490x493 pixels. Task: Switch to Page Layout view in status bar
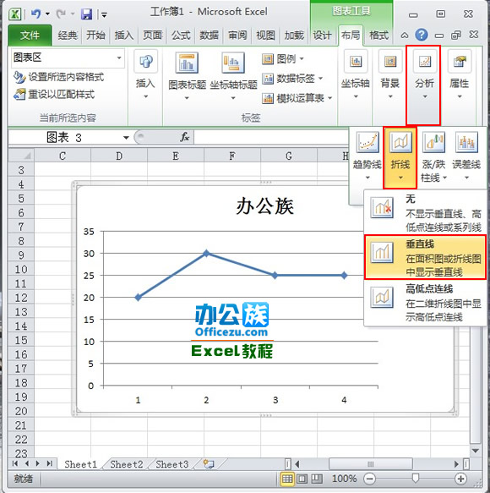302,479
